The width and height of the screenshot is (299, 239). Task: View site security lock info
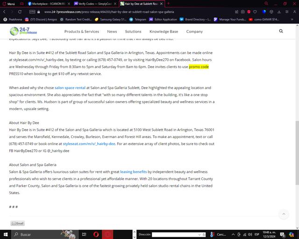click(39, 12)
